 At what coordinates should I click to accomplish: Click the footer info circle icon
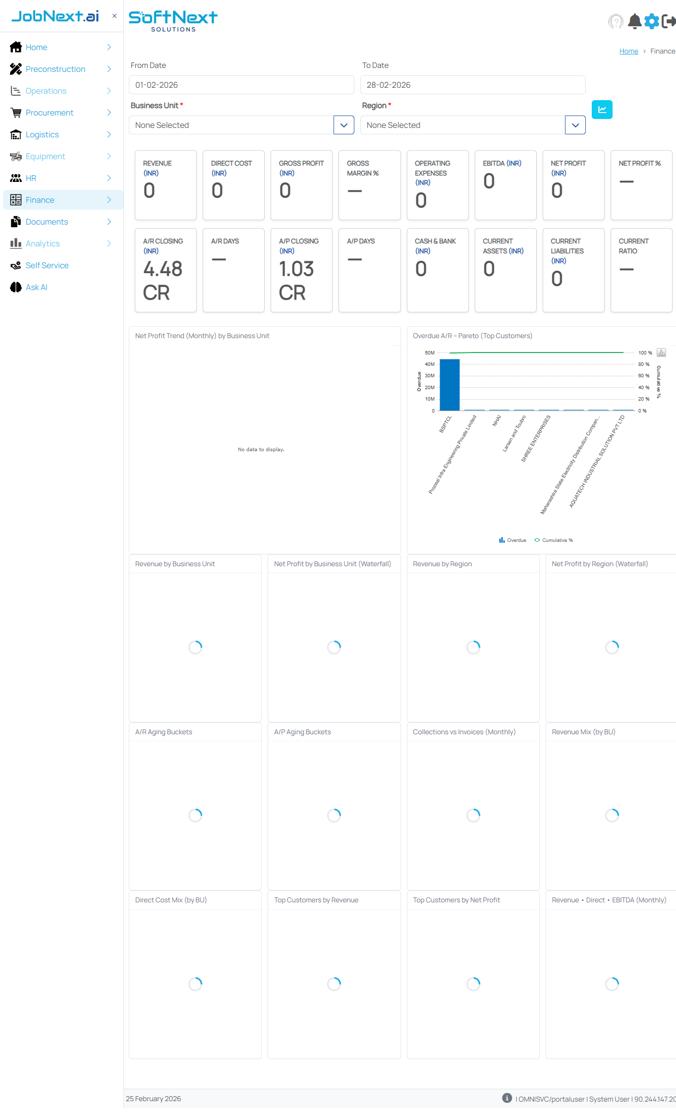point(507,1098)
